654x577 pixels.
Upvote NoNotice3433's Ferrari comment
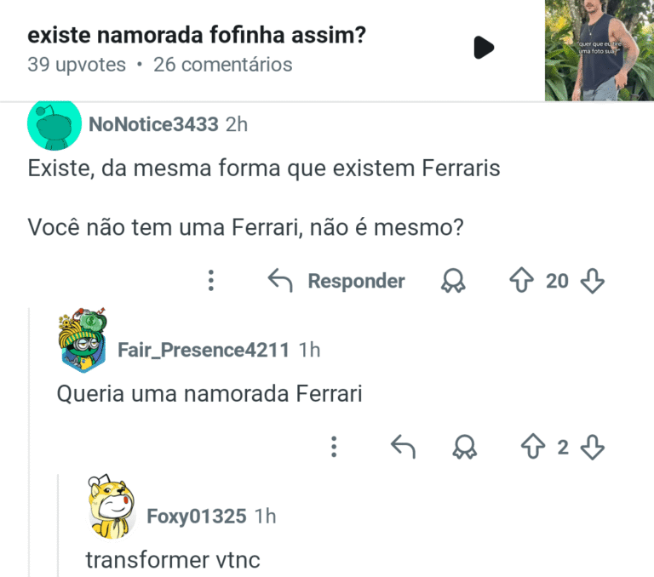point(521,281)
